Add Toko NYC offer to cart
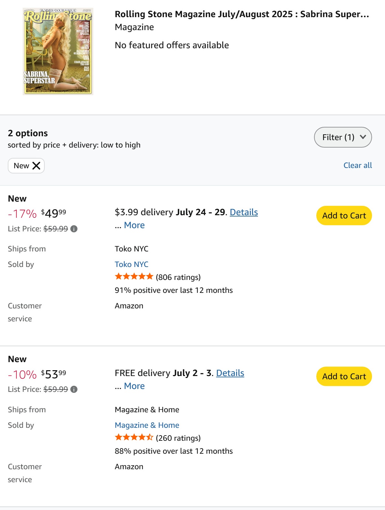 pyautogui.click(x=344, y=216)
